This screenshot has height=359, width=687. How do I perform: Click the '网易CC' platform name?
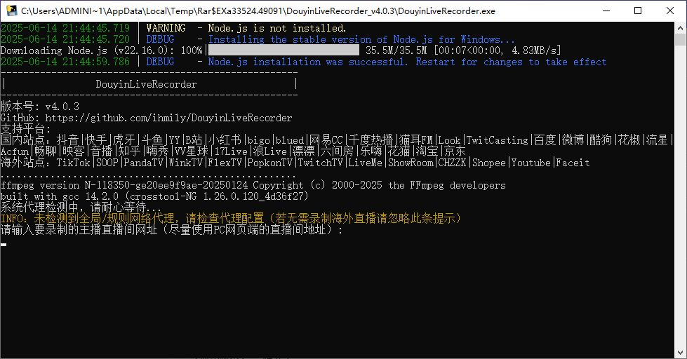point(326,140)
